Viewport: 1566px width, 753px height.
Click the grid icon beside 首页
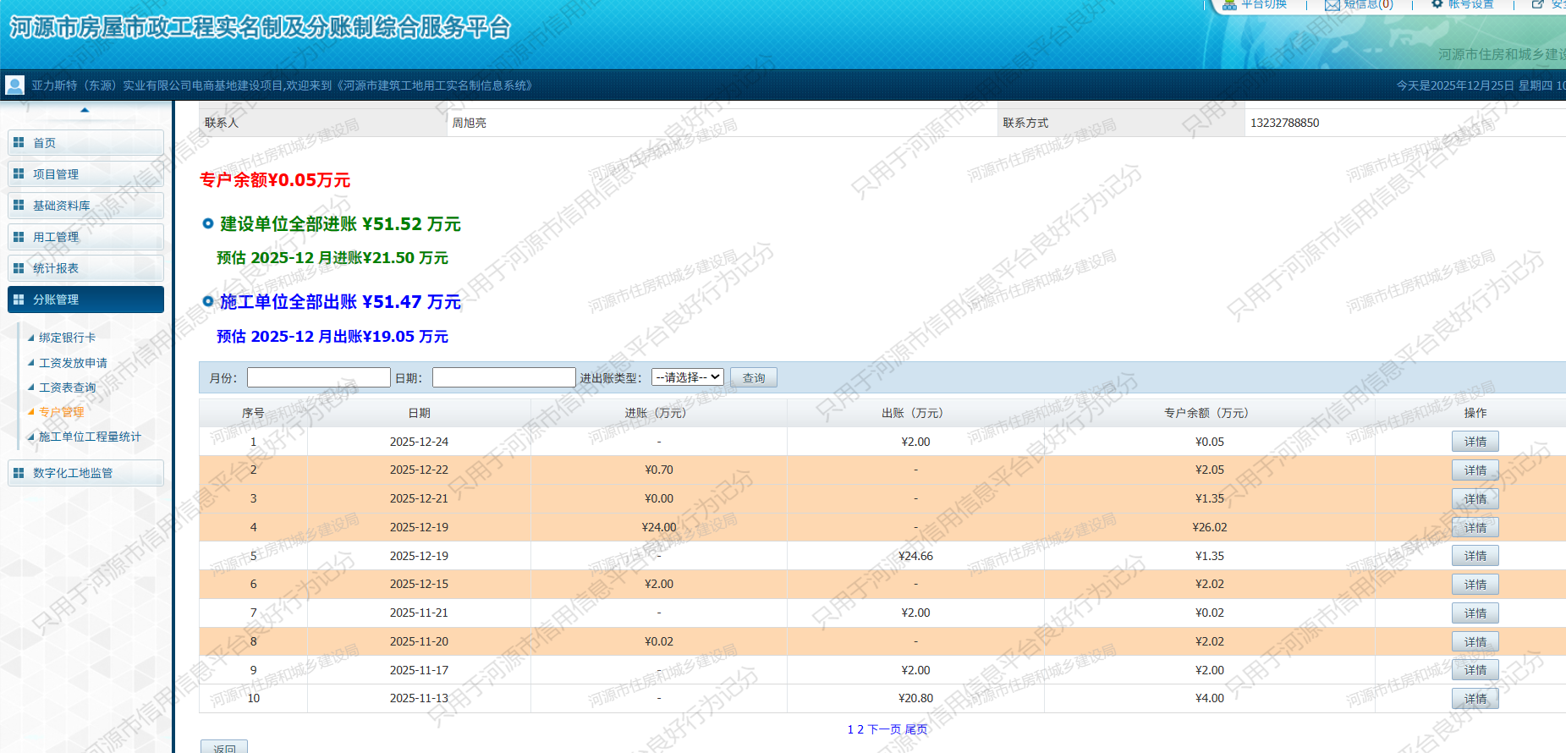(19, 143)
